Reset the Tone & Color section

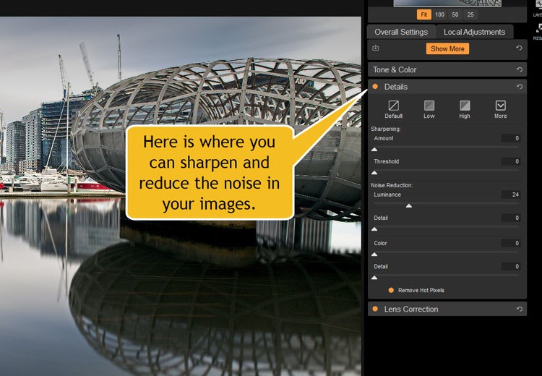pos(519,69)
